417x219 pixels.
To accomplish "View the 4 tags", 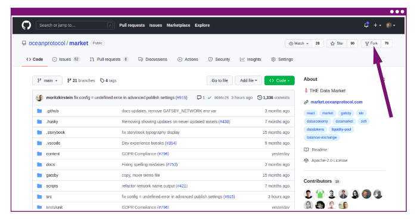I will [108, 80].
